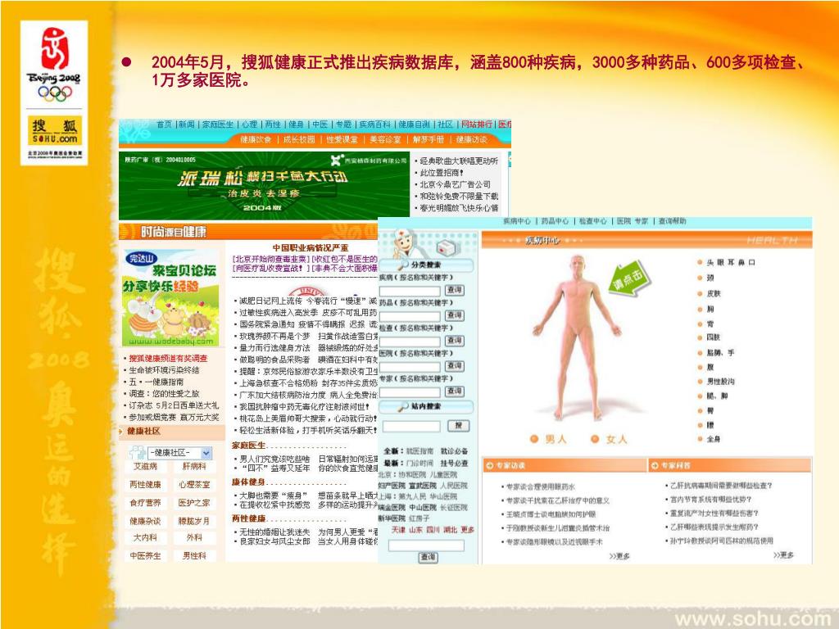Click the magnifier icon next to 站内搜索
The width and height of the screenshot is (839, 629).
(403, 407)
